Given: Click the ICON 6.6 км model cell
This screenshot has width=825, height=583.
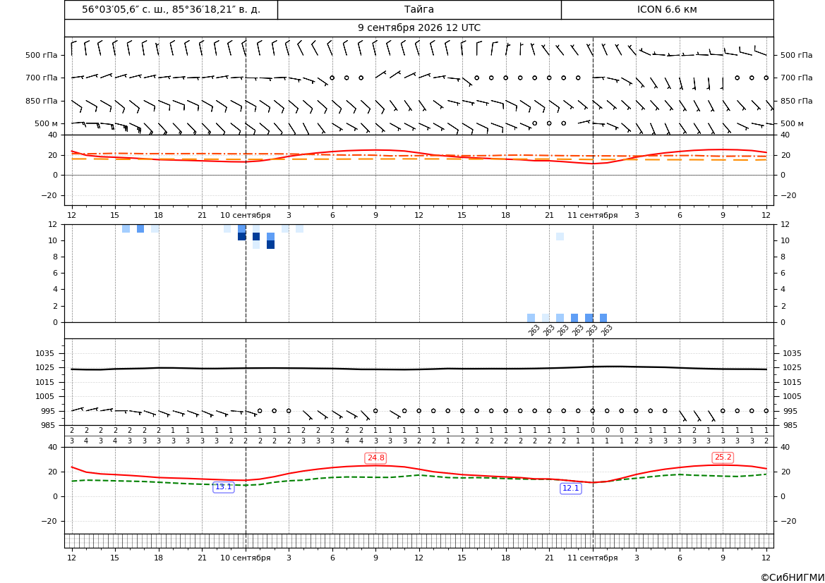Looking at the screenshot, I should [667, 9].
